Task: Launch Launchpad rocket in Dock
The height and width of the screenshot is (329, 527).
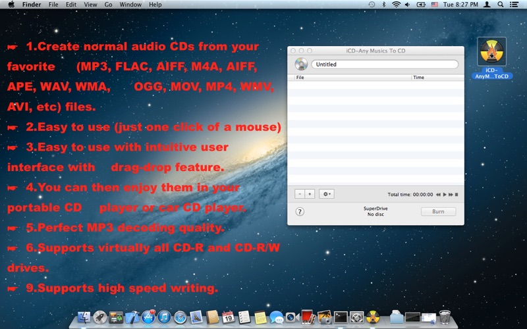Action: 100,317
